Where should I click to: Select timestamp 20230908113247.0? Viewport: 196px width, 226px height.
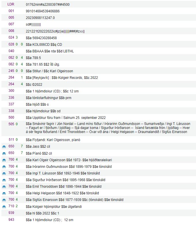coord(40,18)
